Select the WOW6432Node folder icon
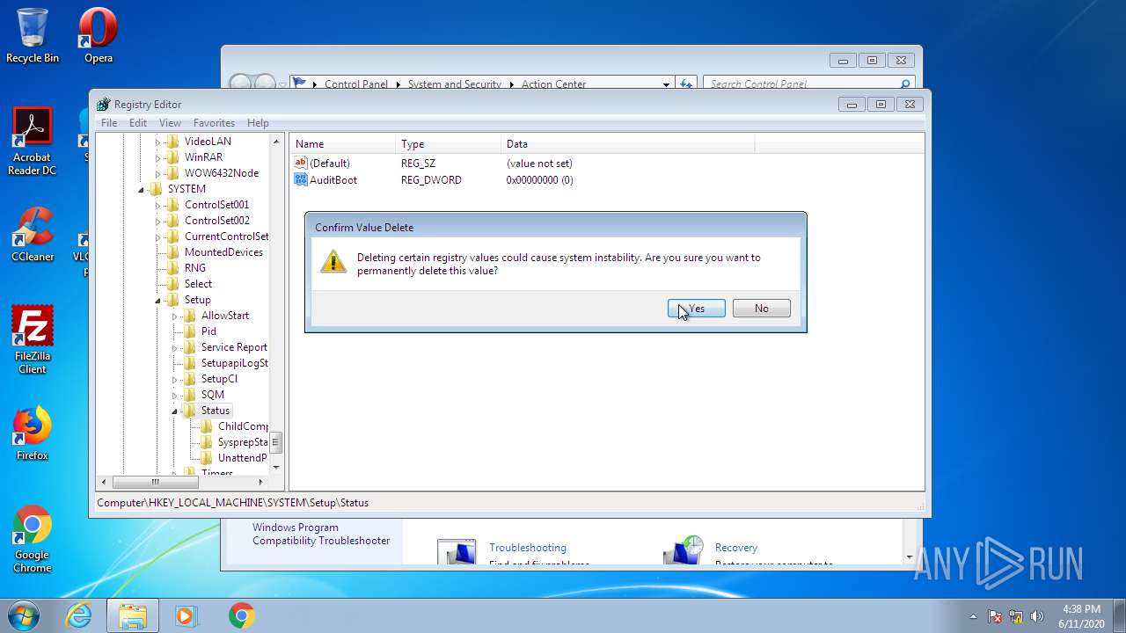This screenshot has width=1126, height=633. click(172, 173)
